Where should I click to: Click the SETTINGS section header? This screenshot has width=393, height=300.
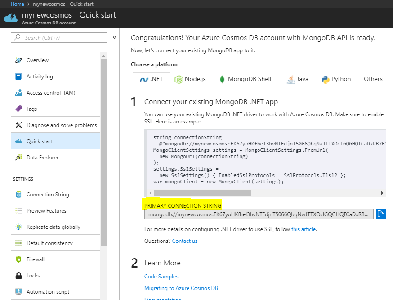pyautogui.click(x=23, y=179)
